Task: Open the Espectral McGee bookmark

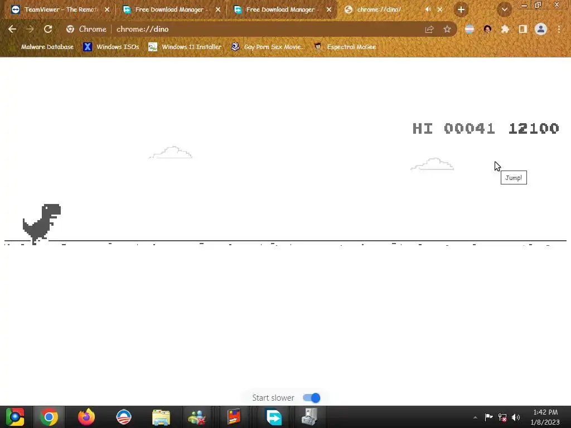Action: pos(345,47)
